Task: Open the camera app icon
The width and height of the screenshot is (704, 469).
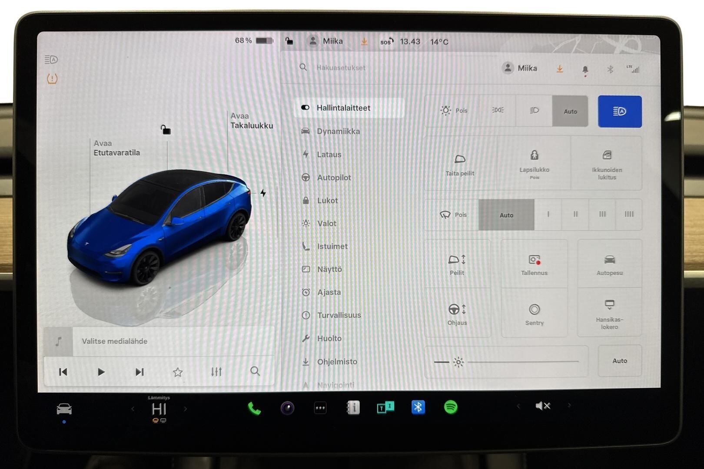Action: tap(287, 408)
